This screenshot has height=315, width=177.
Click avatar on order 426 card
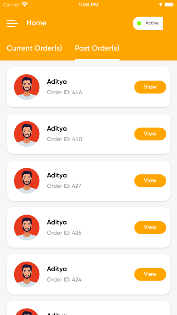[27, 227]
